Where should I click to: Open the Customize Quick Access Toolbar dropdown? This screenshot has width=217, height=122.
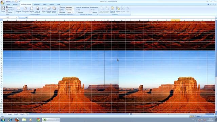point(20,1)
